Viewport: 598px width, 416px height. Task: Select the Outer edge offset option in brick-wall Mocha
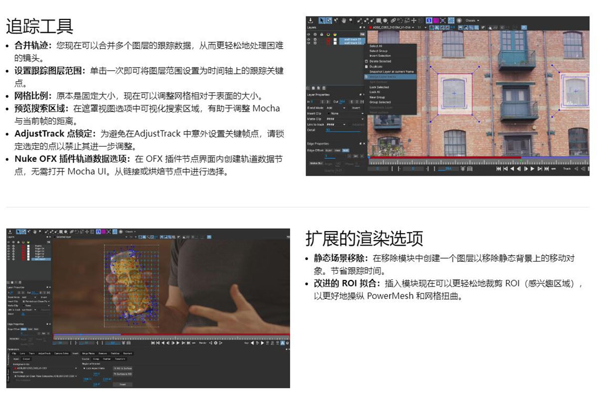point(329,150)
